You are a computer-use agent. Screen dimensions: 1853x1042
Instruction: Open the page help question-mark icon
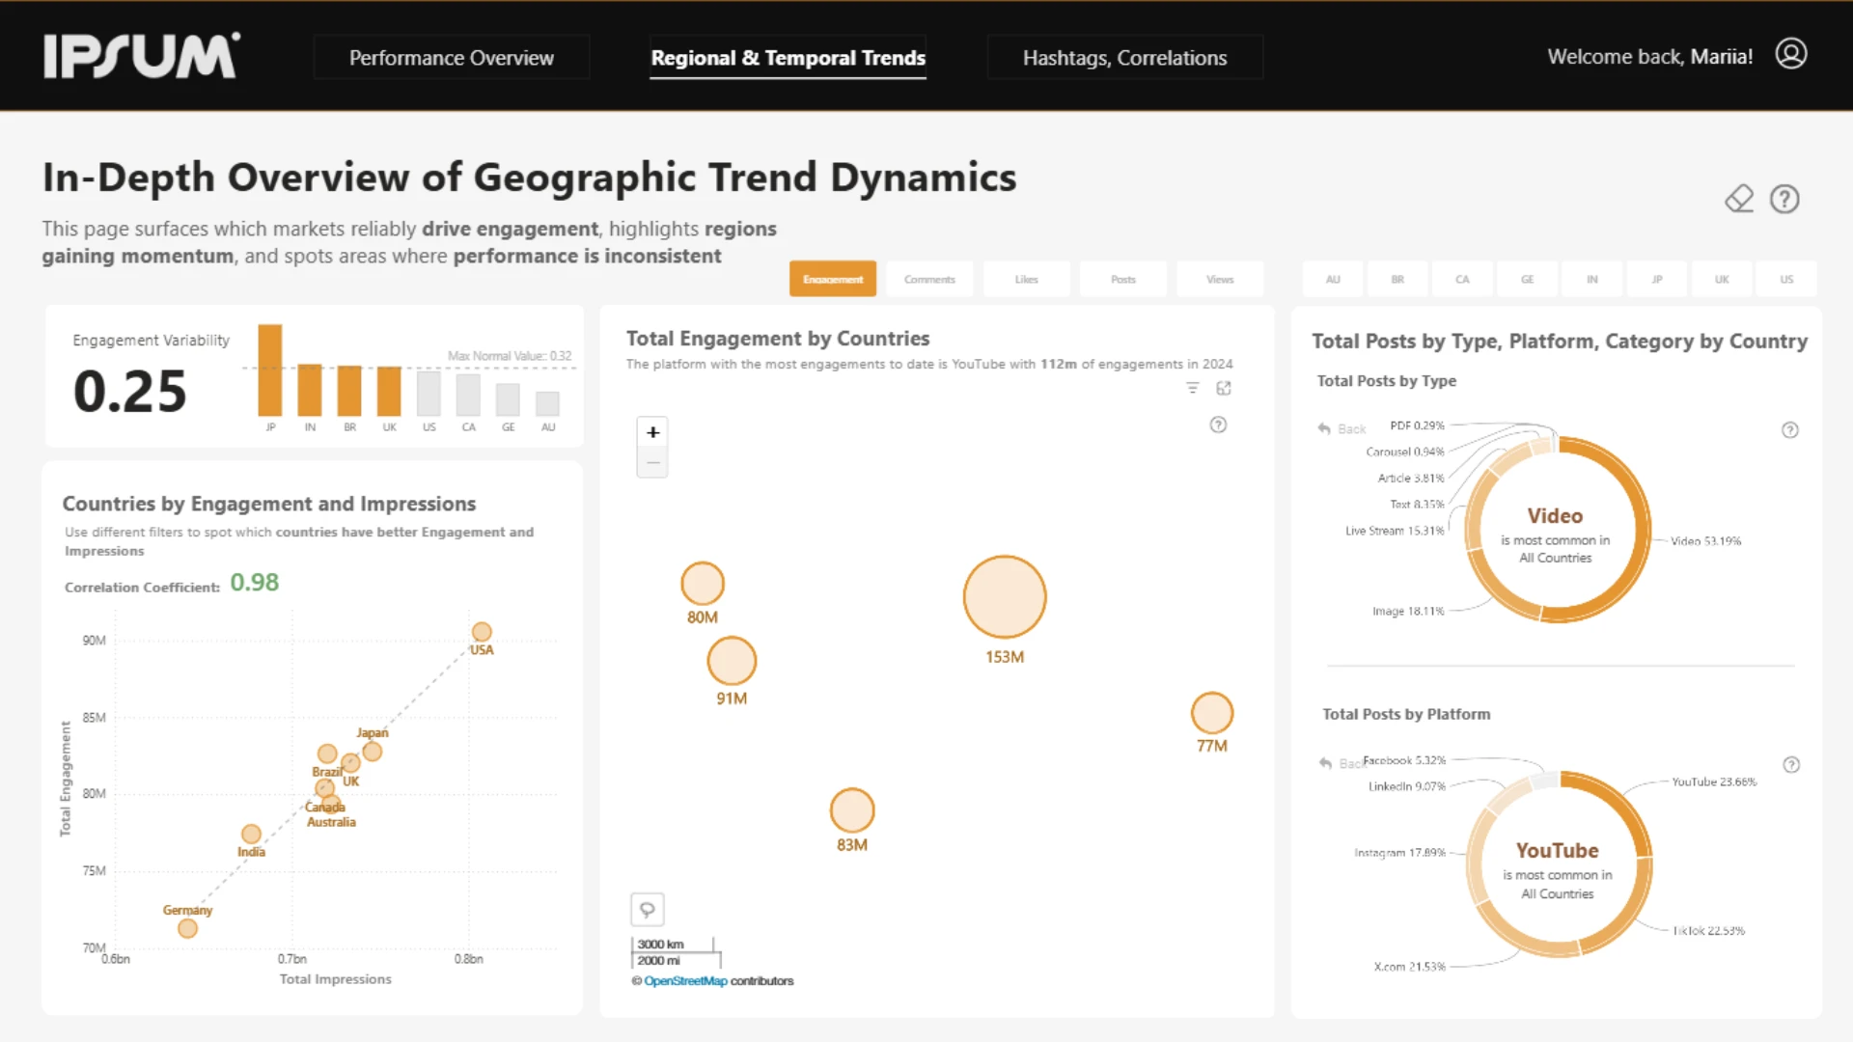click(x=1784, y=199)
